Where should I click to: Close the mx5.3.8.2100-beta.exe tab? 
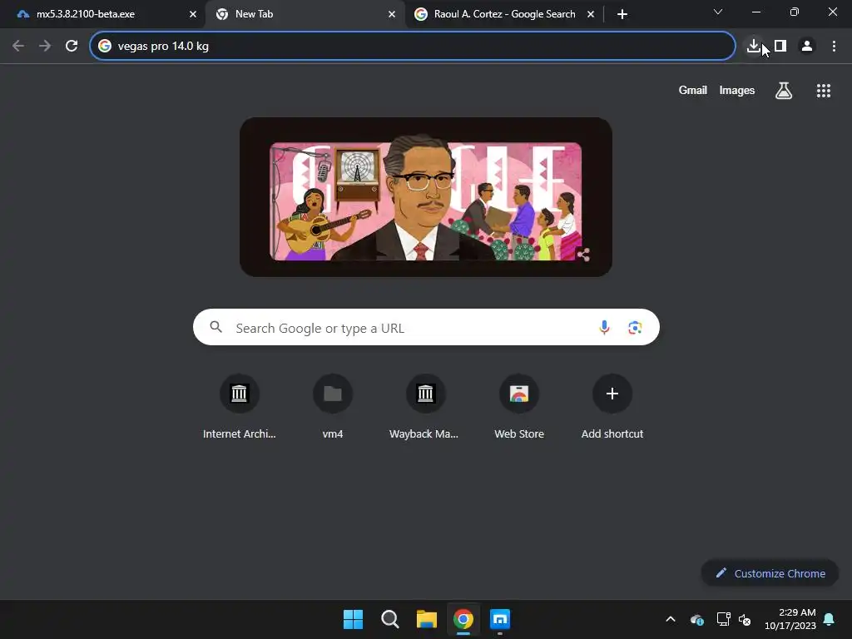193,14
